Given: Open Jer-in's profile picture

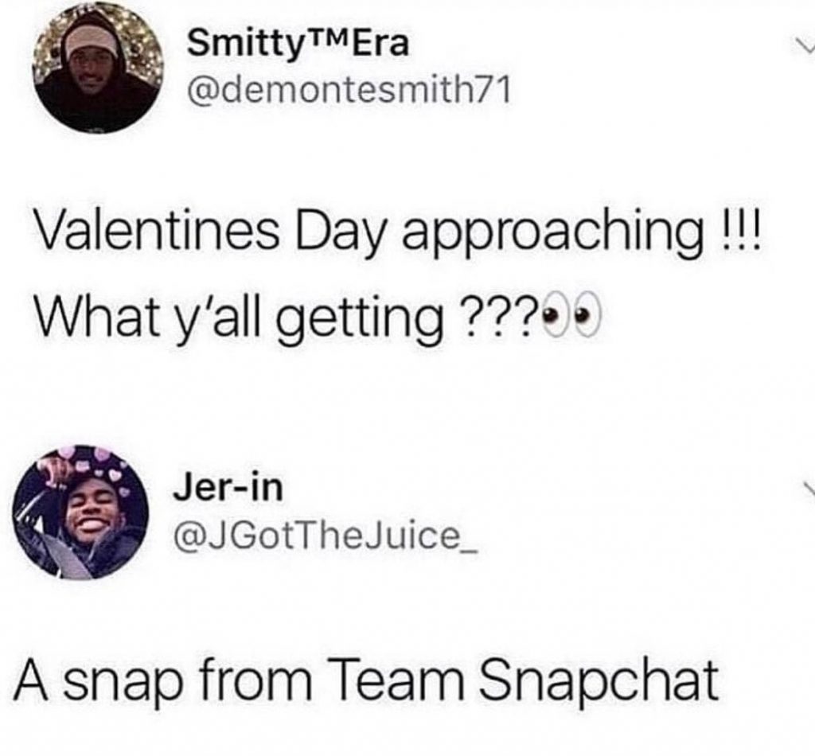Looking at the screenshot, I should 80,512.
